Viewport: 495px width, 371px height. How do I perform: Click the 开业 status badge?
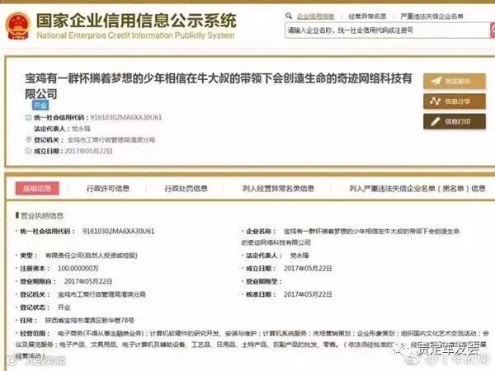click(x=40, y=105)
